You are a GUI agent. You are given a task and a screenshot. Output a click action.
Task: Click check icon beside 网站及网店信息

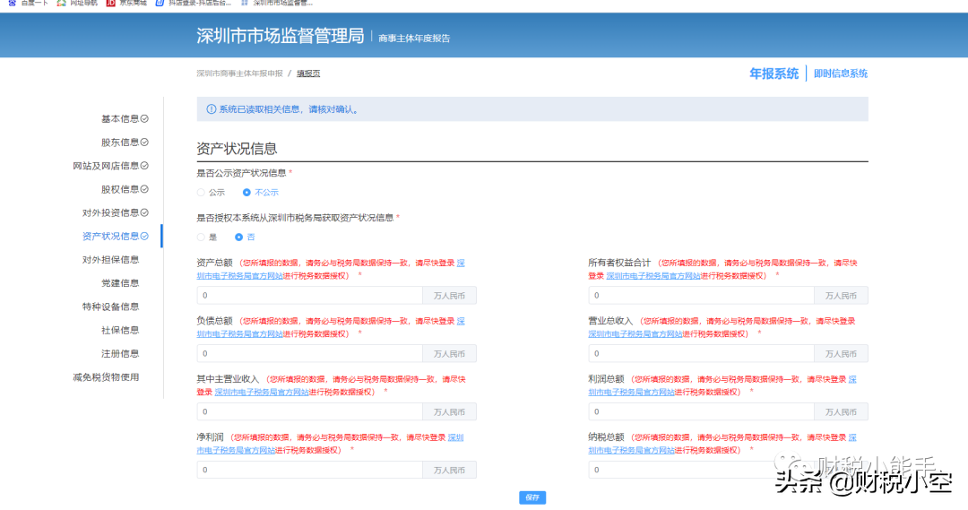point(144,166)
